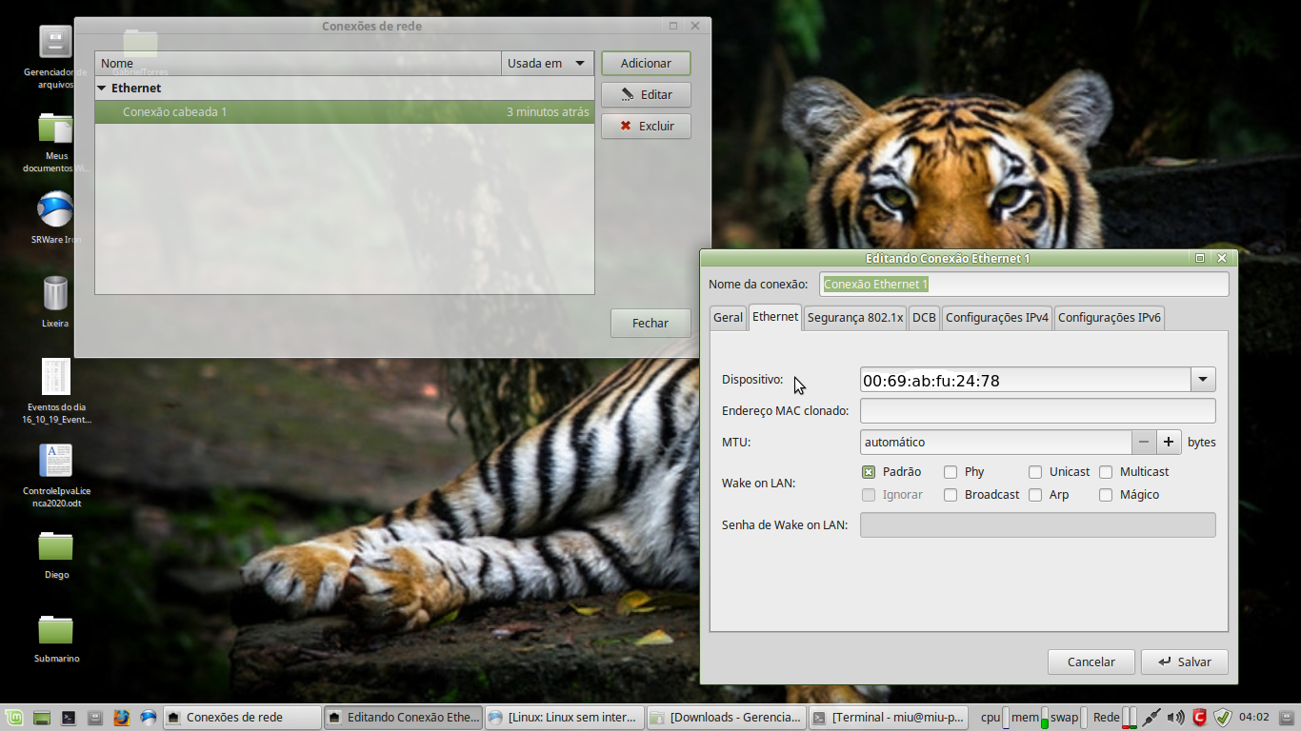Enable the Unicast checkbox
This screenshot has height=731, width=1301.
(x=1035, y=472)
